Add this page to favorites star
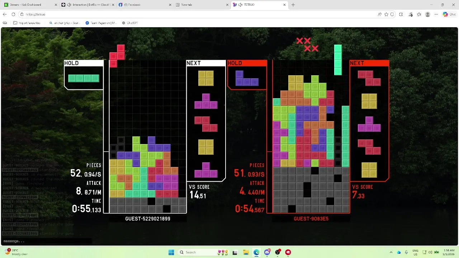The width and height of the screenshot is (459, 258). pos(386,14)
